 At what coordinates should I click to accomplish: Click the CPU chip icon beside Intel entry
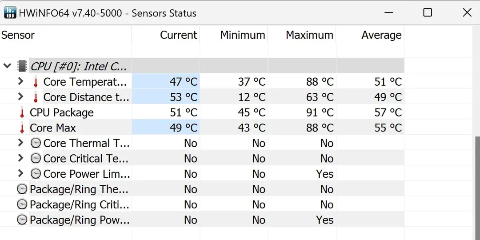pos(22,66)
